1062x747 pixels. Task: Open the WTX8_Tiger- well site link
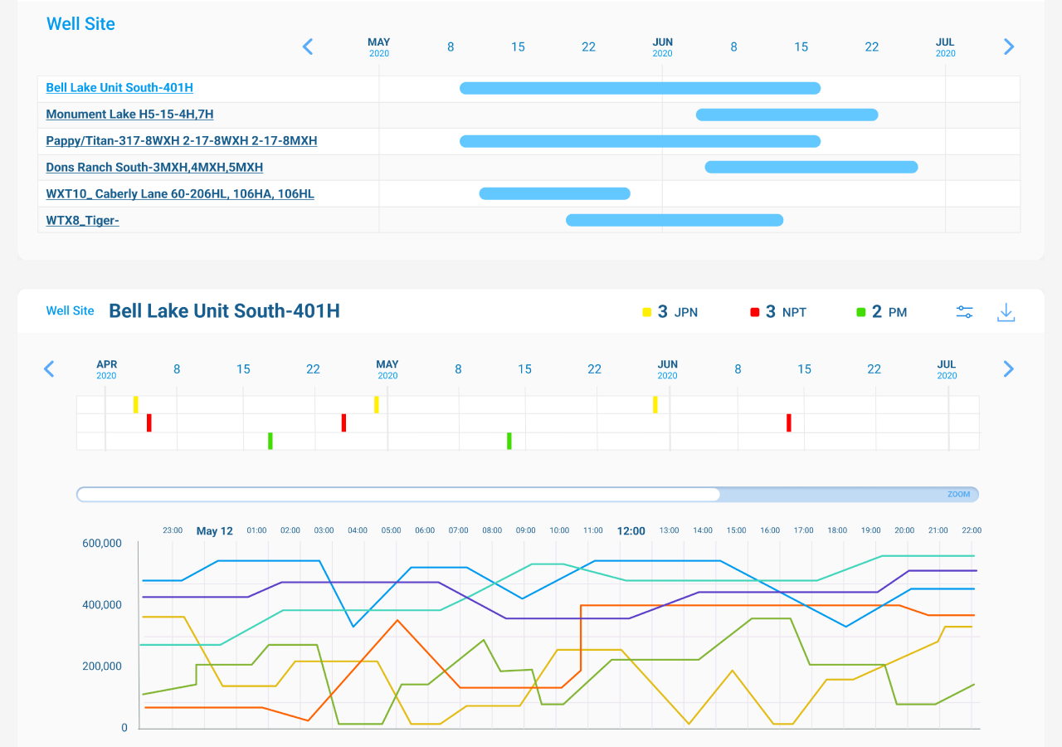[82, 221]
